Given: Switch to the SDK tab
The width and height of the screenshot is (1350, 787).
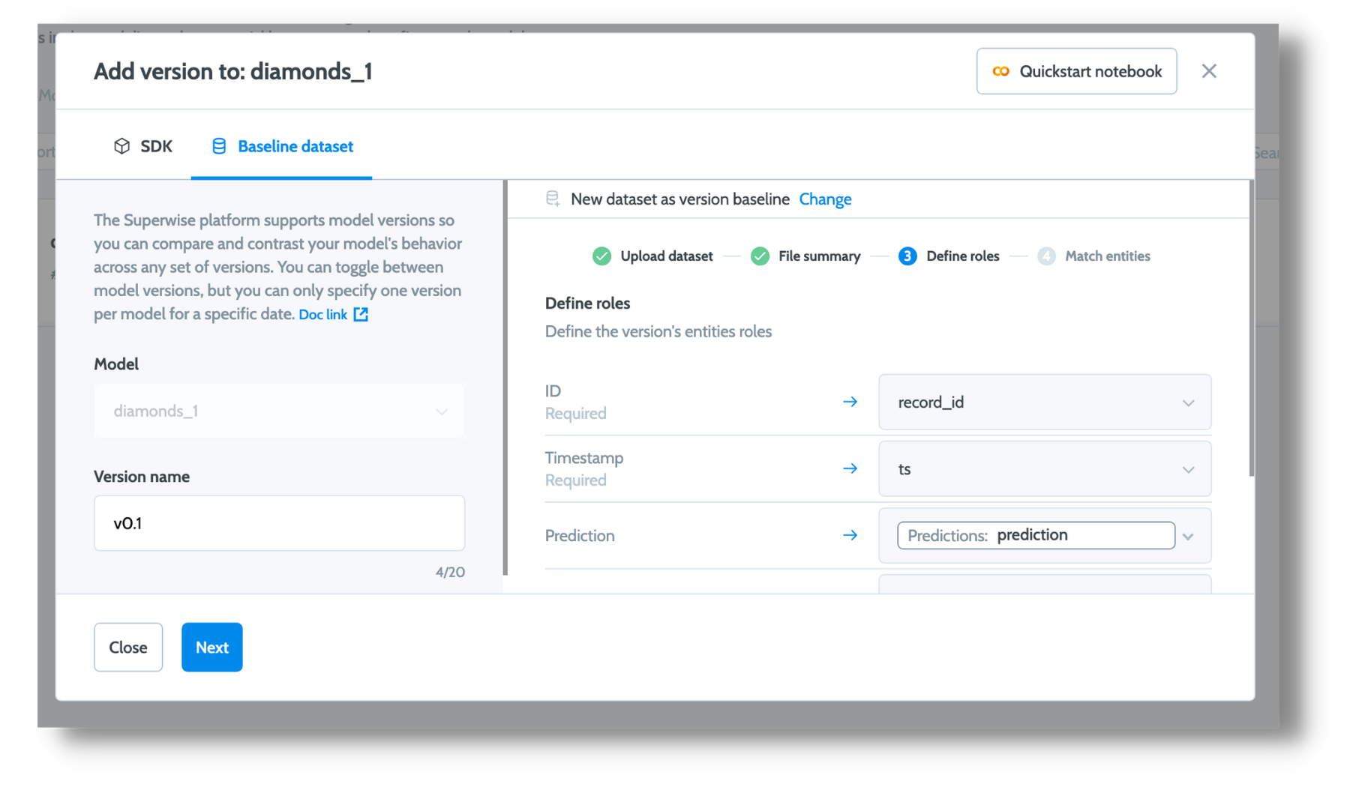Looking at the screenshot, I should (142, 146).
